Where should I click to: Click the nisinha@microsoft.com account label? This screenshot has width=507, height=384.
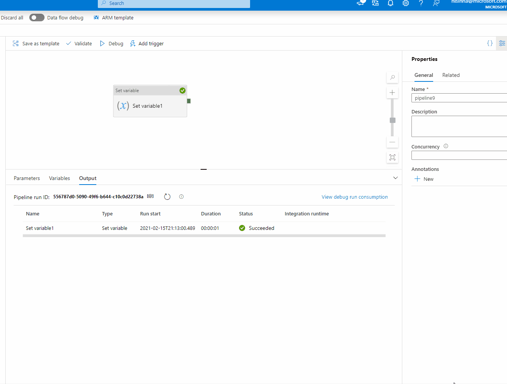[x=479, y=2]
